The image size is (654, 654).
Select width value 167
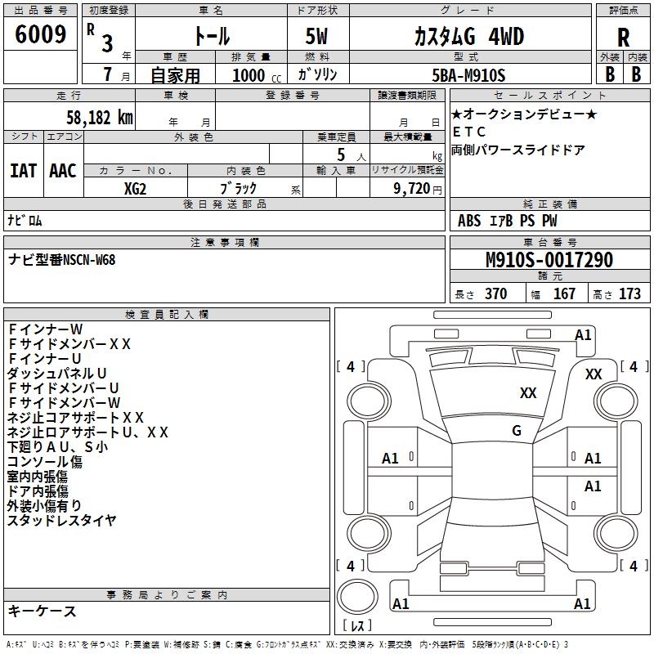coord(564,293)
